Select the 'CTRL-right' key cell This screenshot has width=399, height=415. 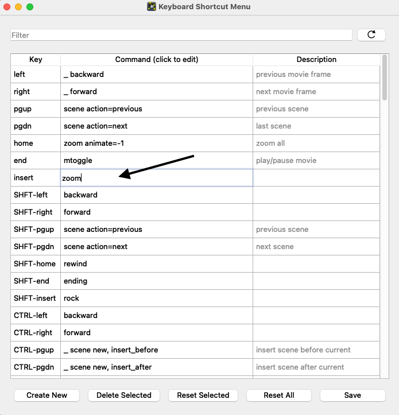[36, 332]
